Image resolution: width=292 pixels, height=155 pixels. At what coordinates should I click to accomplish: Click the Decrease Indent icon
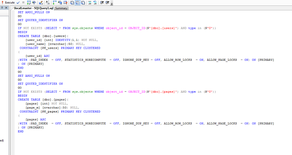[x=102, y=3]
